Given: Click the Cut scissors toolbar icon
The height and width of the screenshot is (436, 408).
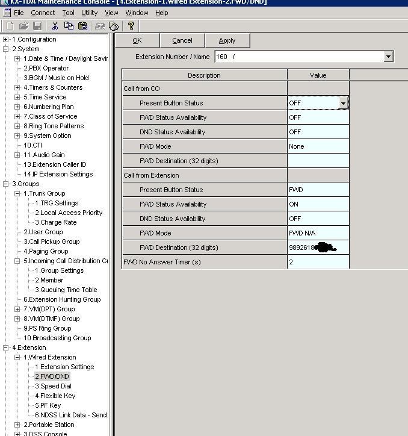Looking at the screenshot, I should coord(55,26).
